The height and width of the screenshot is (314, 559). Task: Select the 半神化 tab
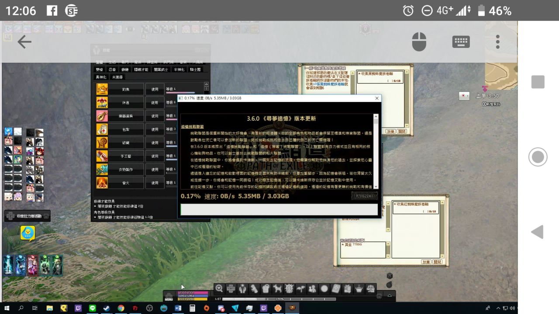(x=179, y=69)
